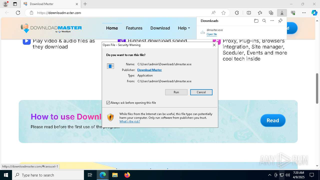Image resolution: width=320 pixels, height=180 pixels.
Task: Add this page to favorites star
Action: click(223, 13)
